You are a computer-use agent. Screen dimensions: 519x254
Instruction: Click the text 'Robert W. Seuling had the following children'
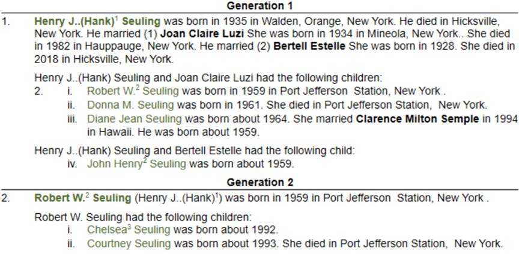(144, 217)
